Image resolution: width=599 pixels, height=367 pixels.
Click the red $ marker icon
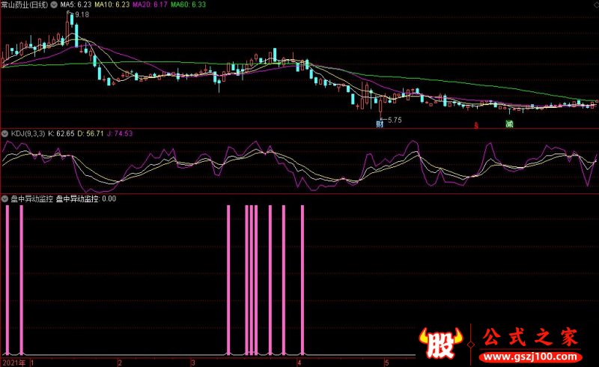[476, 125]
